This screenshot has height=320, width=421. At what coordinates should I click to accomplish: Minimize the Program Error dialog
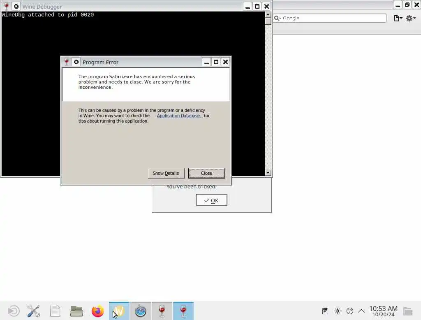(206, 62)
